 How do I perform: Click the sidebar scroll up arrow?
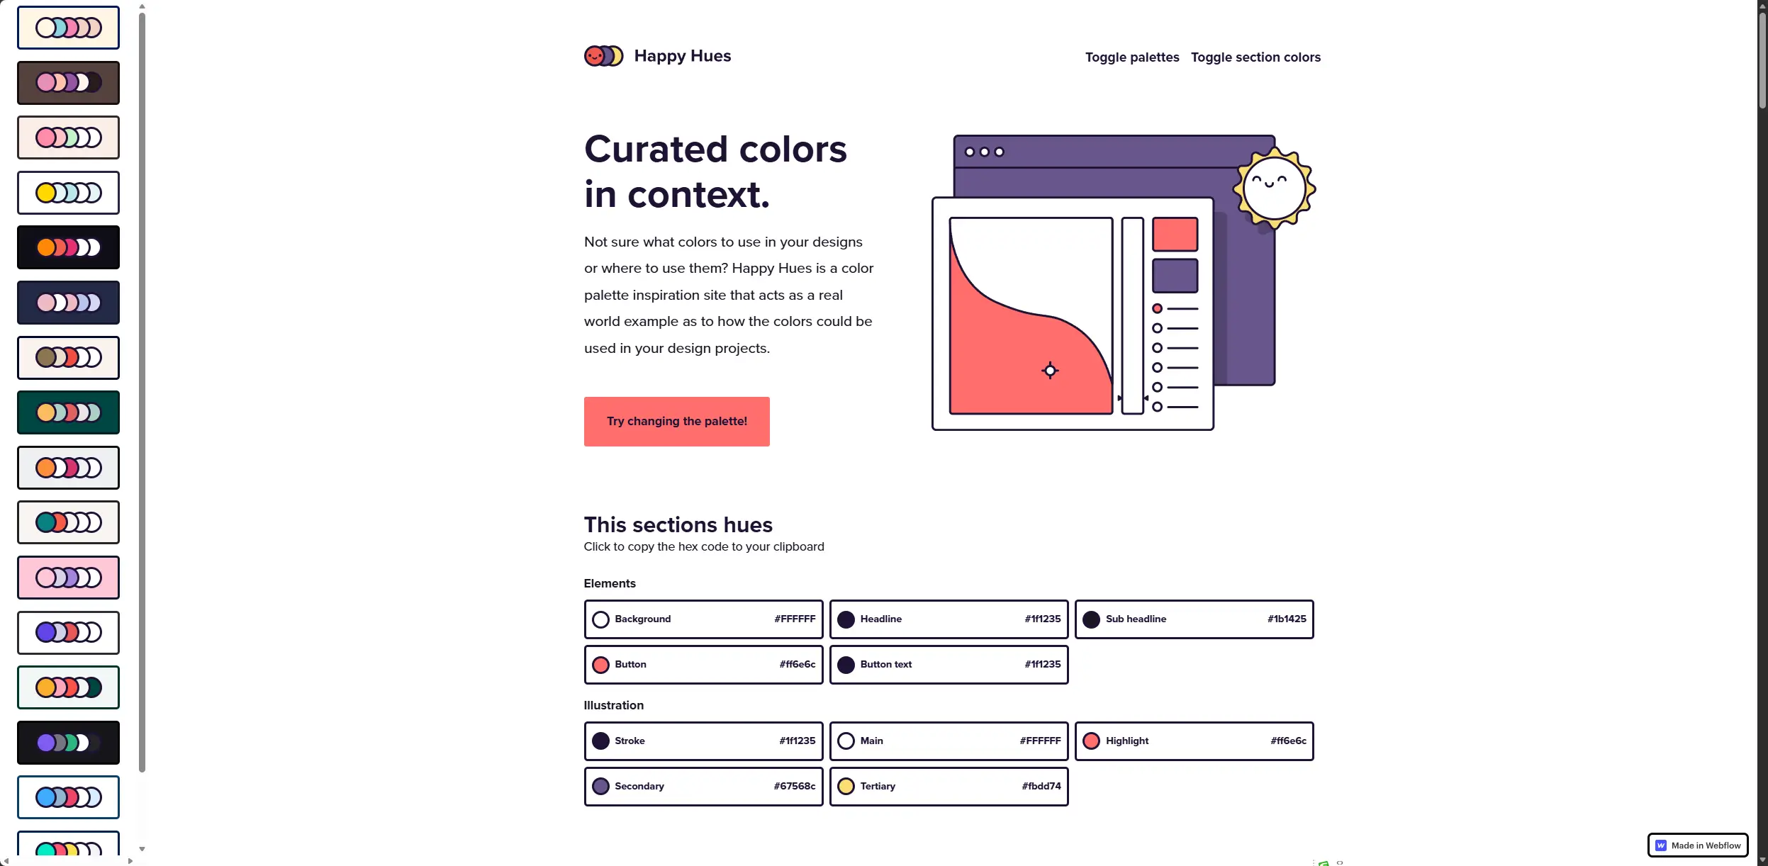tap(142, 6)
